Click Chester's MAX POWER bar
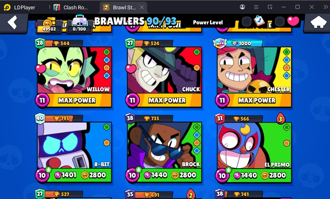This screenshot has height=199, width=330. (257, 100)
